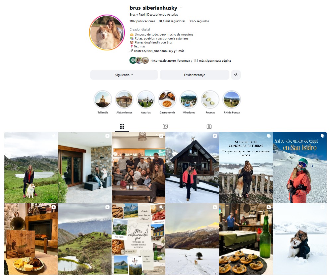The height and width of the screenshot is (275, 332).
Task: Open the P.N de Ponga highlight
Action: coord(232,100)
